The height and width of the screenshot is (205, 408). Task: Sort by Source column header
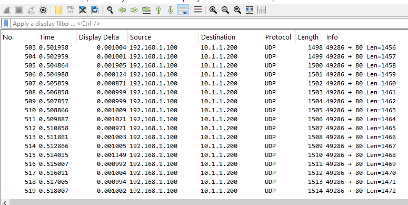pyautogui.click(x=163, y=37)
